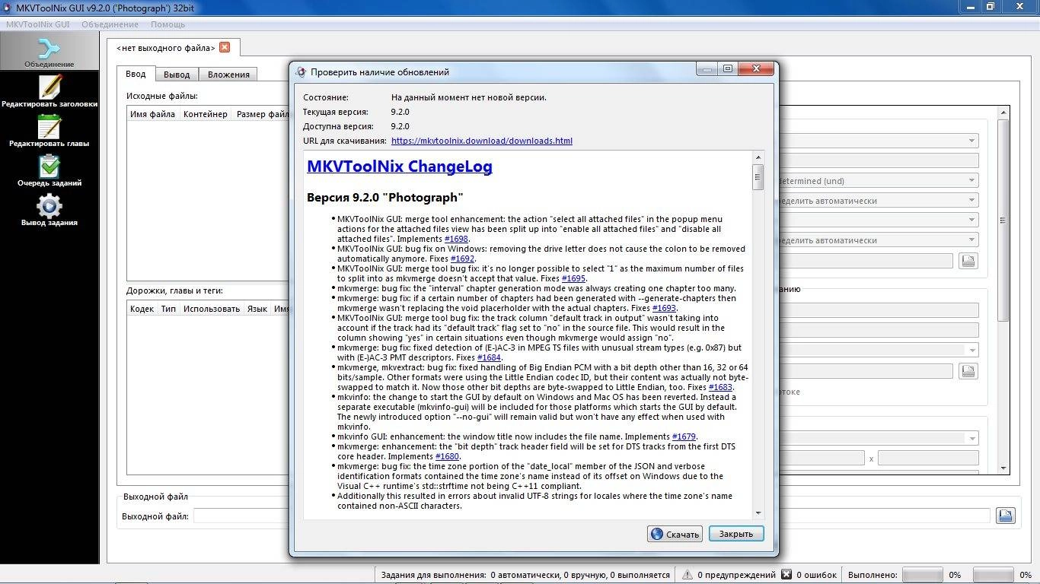This screenshot has height=584, width=1040.
Task: Click changelog scrollbar down arrow
Action: click(x=758, y=513)
